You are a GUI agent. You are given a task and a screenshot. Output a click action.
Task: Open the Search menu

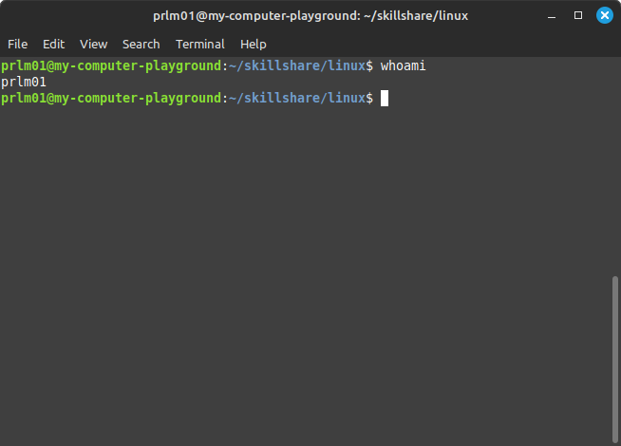pos(141,44)
